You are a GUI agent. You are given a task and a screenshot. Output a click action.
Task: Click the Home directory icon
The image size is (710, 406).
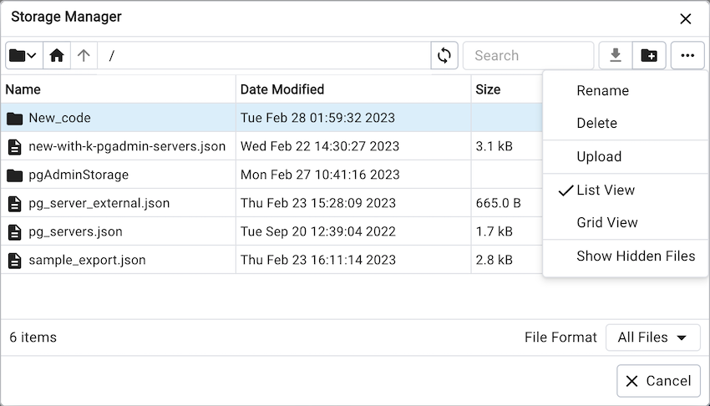57,56
